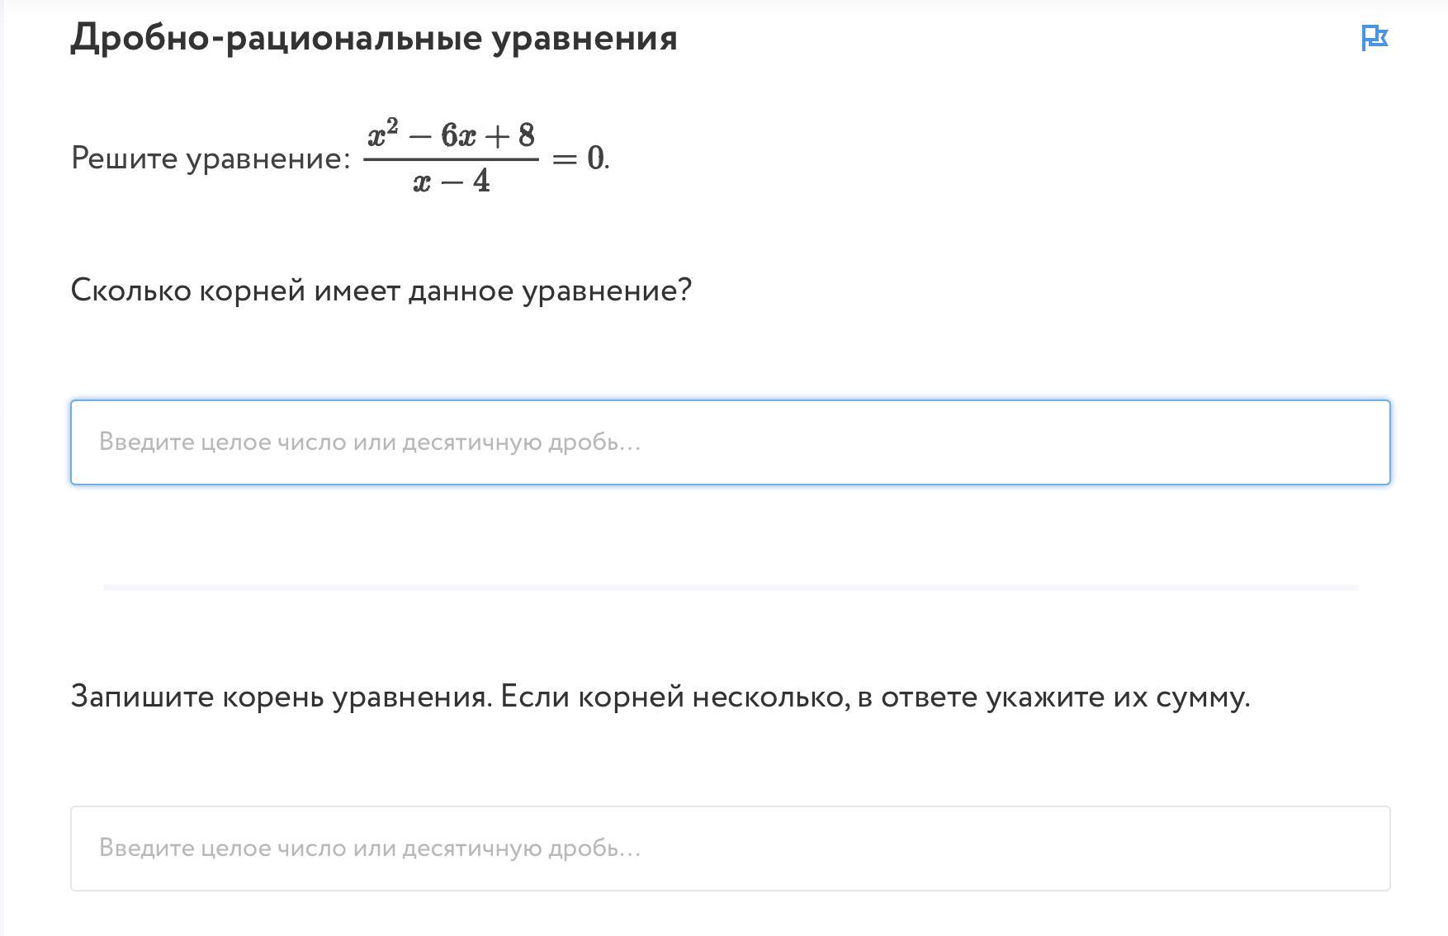Focus the number-of-roots answer field
Image resolution: width=1448 pixels, height=936 pixels.
tap(731, 442)
